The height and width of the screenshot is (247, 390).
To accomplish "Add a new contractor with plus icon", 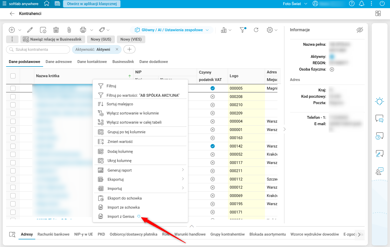I will click(12, 30).
